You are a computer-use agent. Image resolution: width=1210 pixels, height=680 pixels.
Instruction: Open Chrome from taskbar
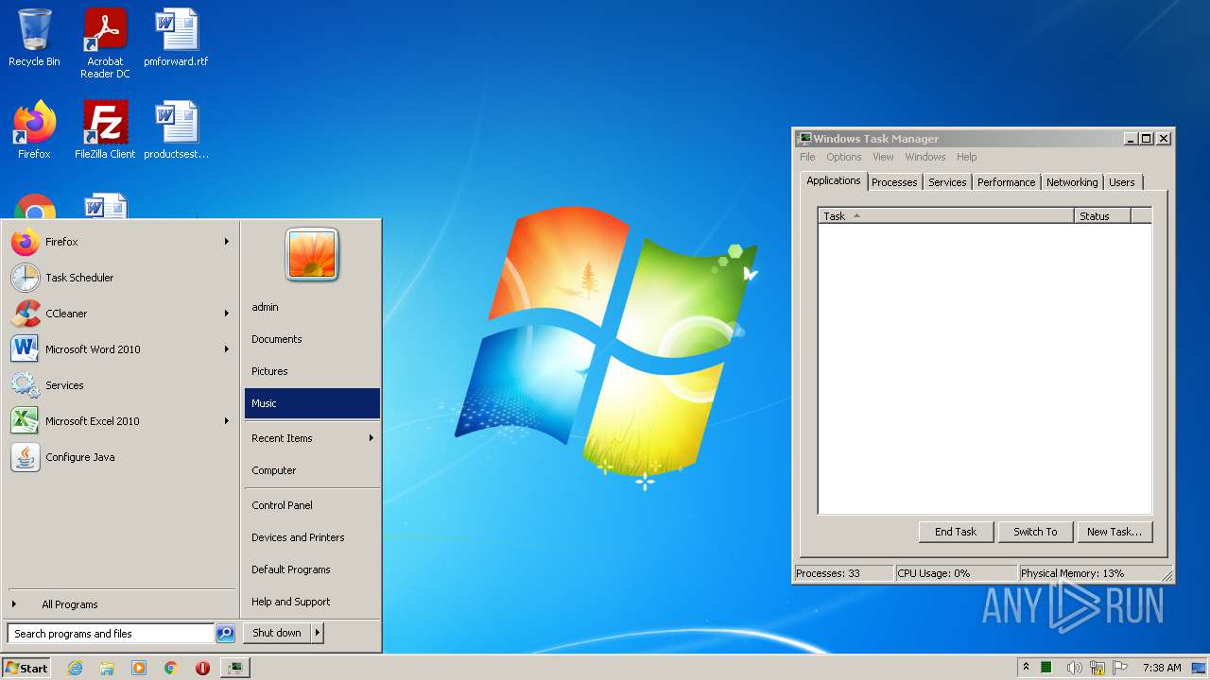171,668
